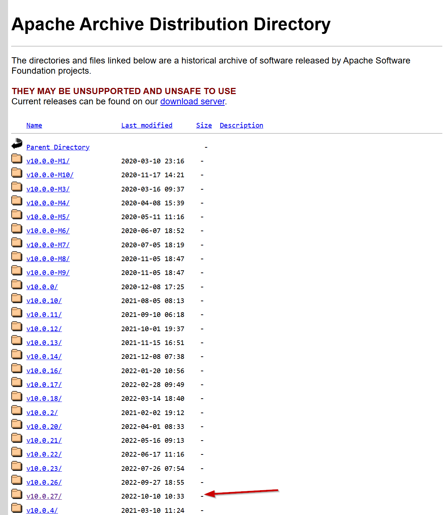Open the v10.0.0-M9/ directory link
This screenshot has width=445, height=515.
tap(48, 273)
